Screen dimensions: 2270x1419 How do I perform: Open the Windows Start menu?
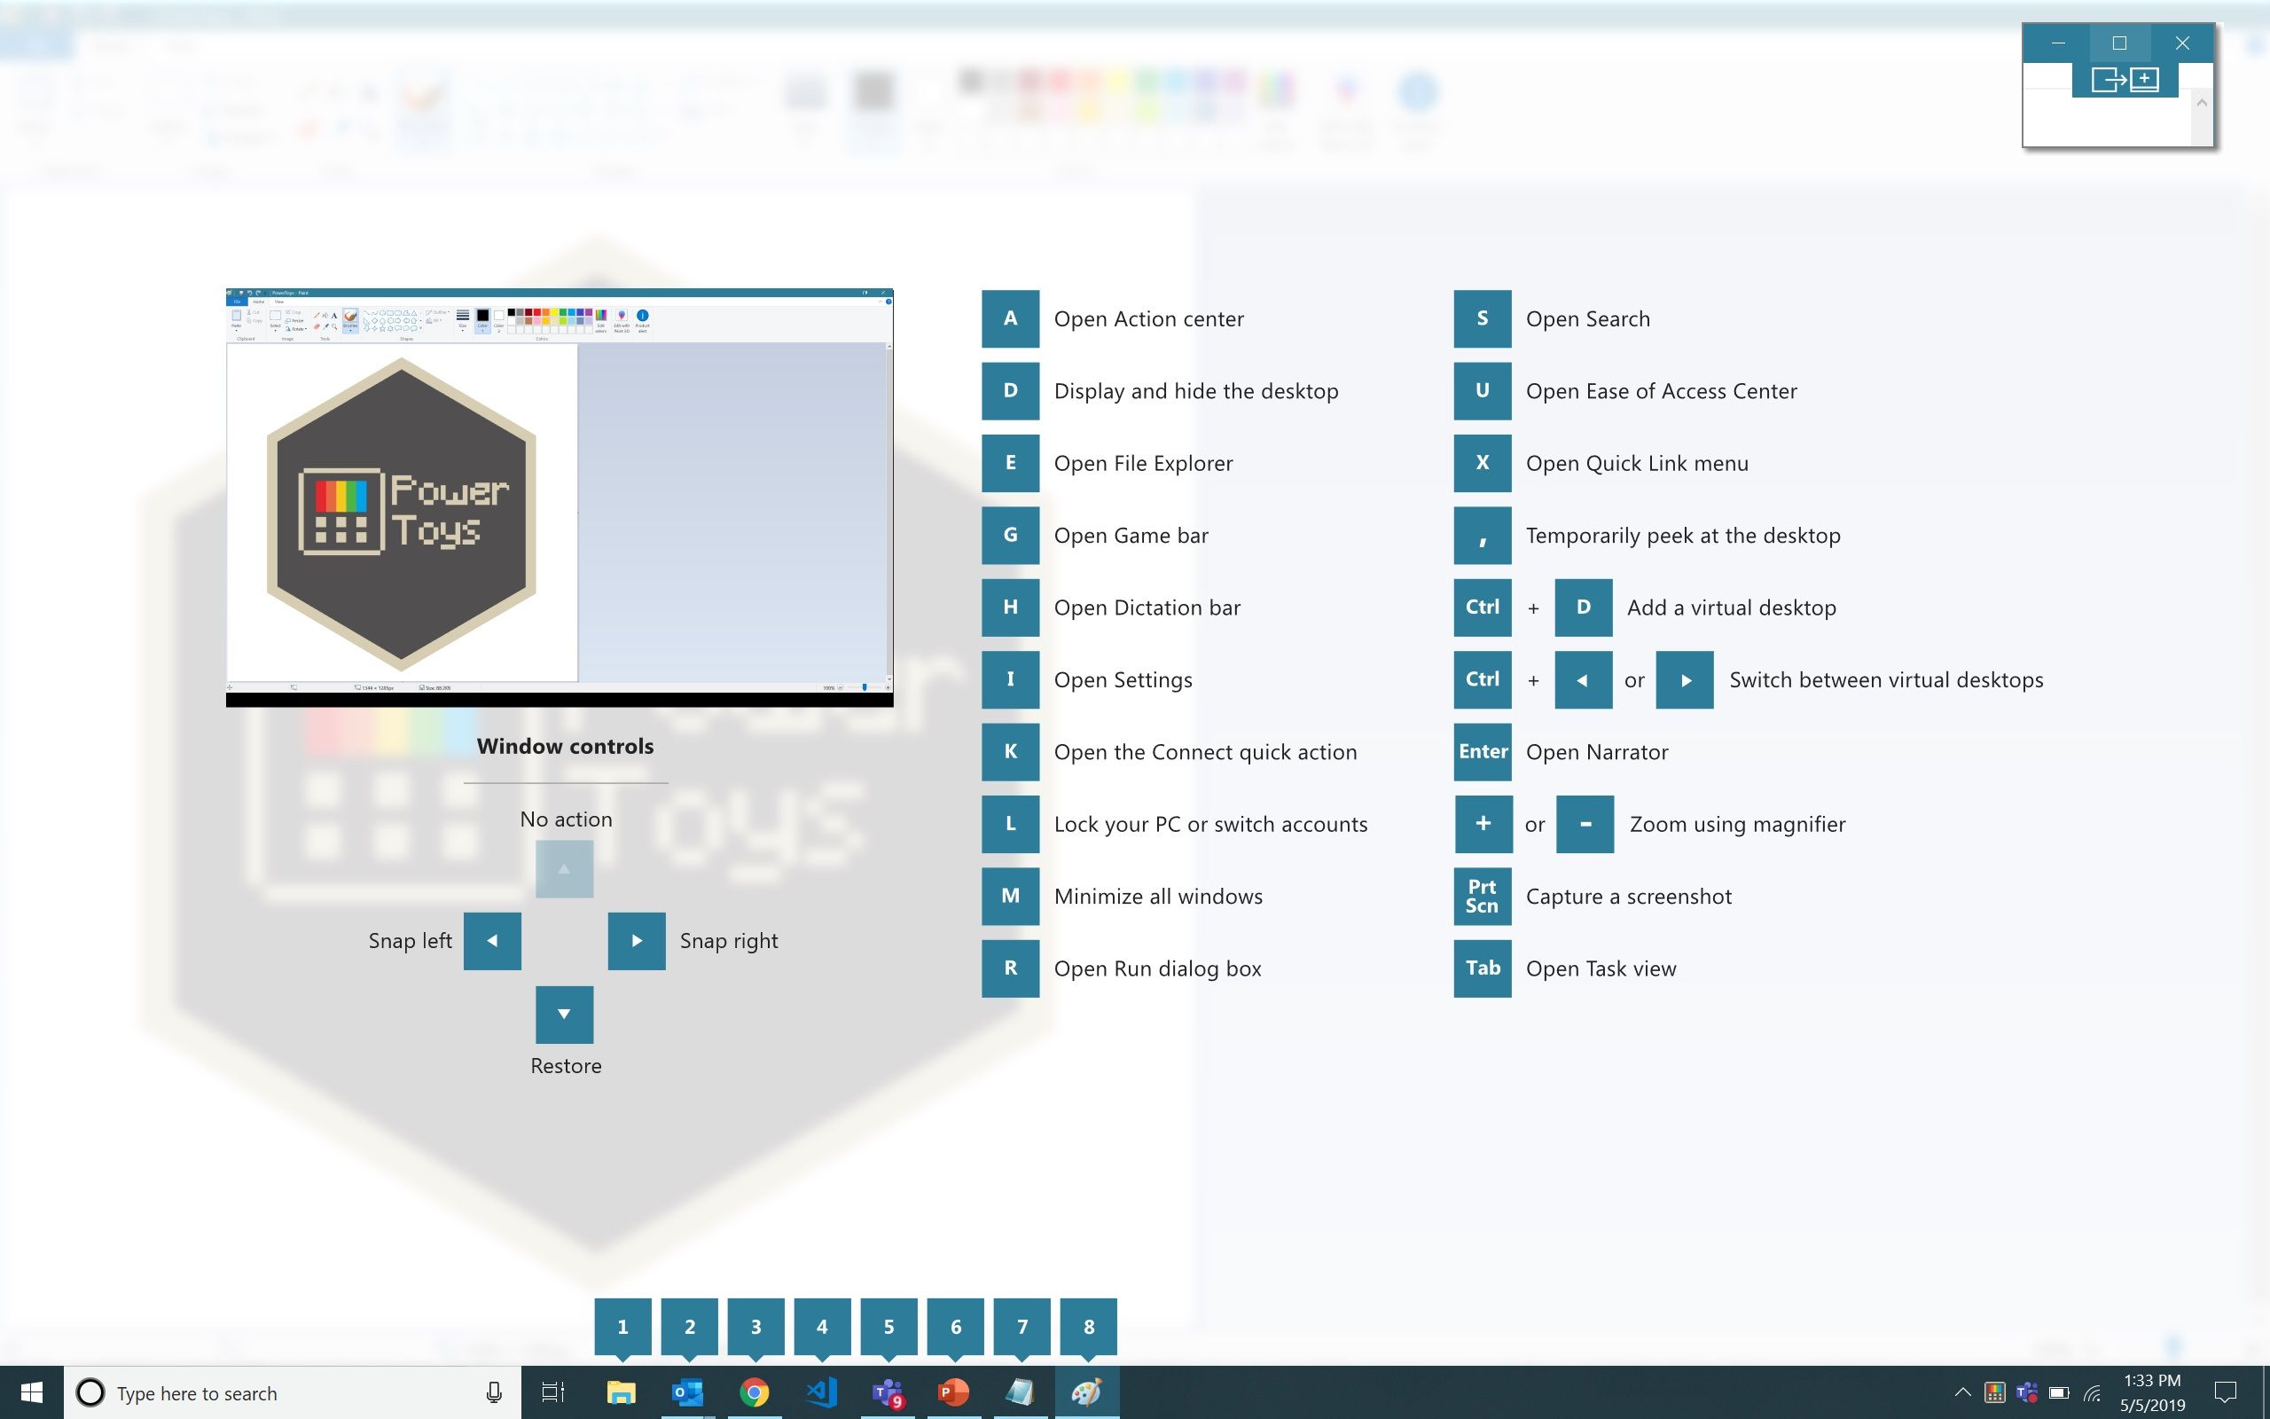click(x=32, y=1392)
